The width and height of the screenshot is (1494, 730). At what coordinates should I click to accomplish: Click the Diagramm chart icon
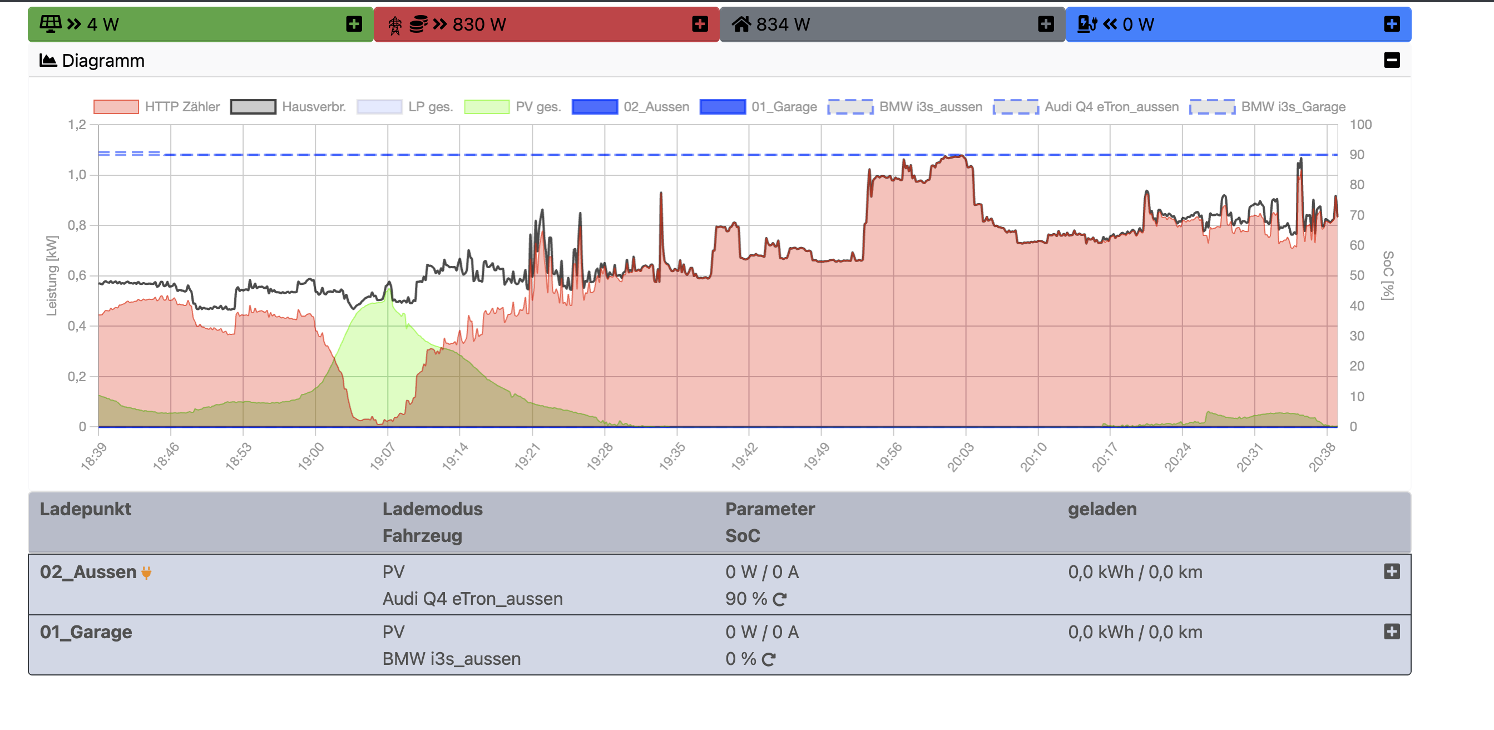pyautogui.click(x=48, y=60)
